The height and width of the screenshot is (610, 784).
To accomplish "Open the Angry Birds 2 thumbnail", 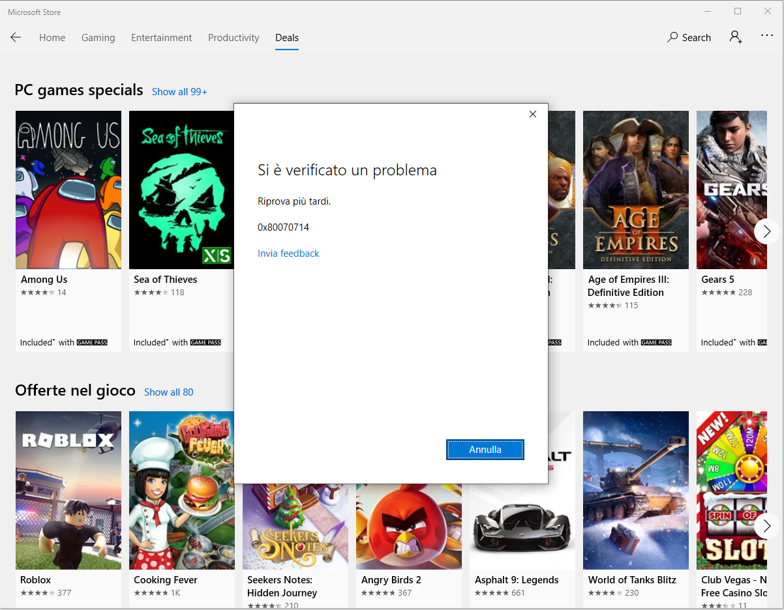I will pyautogui.click(x=409, y=527).
